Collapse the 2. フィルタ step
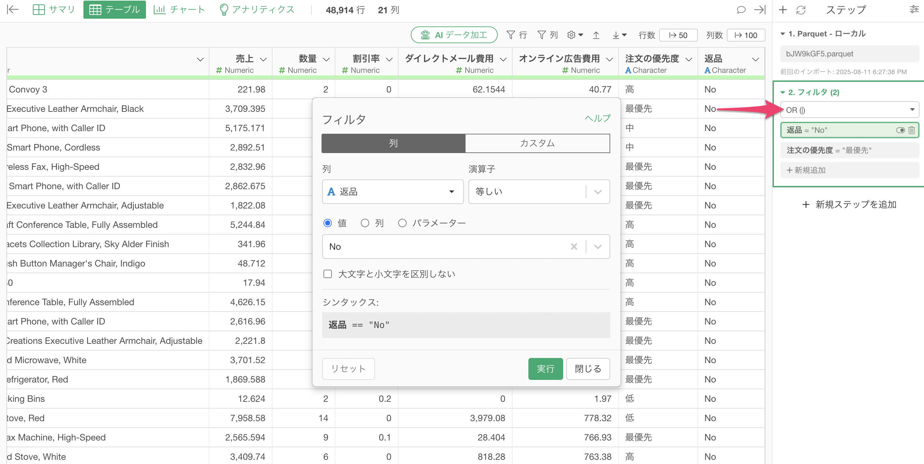 pyautogui.click(x=783, y=92)
